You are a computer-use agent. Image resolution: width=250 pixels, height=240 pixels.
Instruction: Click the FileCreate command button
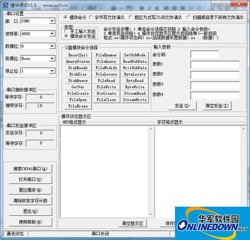click(78, 93)
